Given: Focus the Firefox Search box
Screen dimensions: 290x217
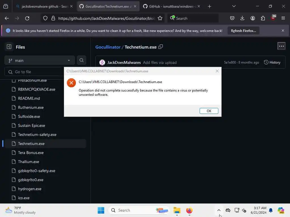Looking at the screenshot, I should click(193, 18).
